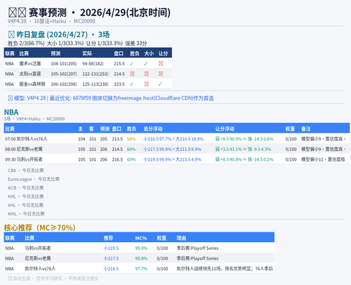Click the 备注 column header

[x=306, y=128]
